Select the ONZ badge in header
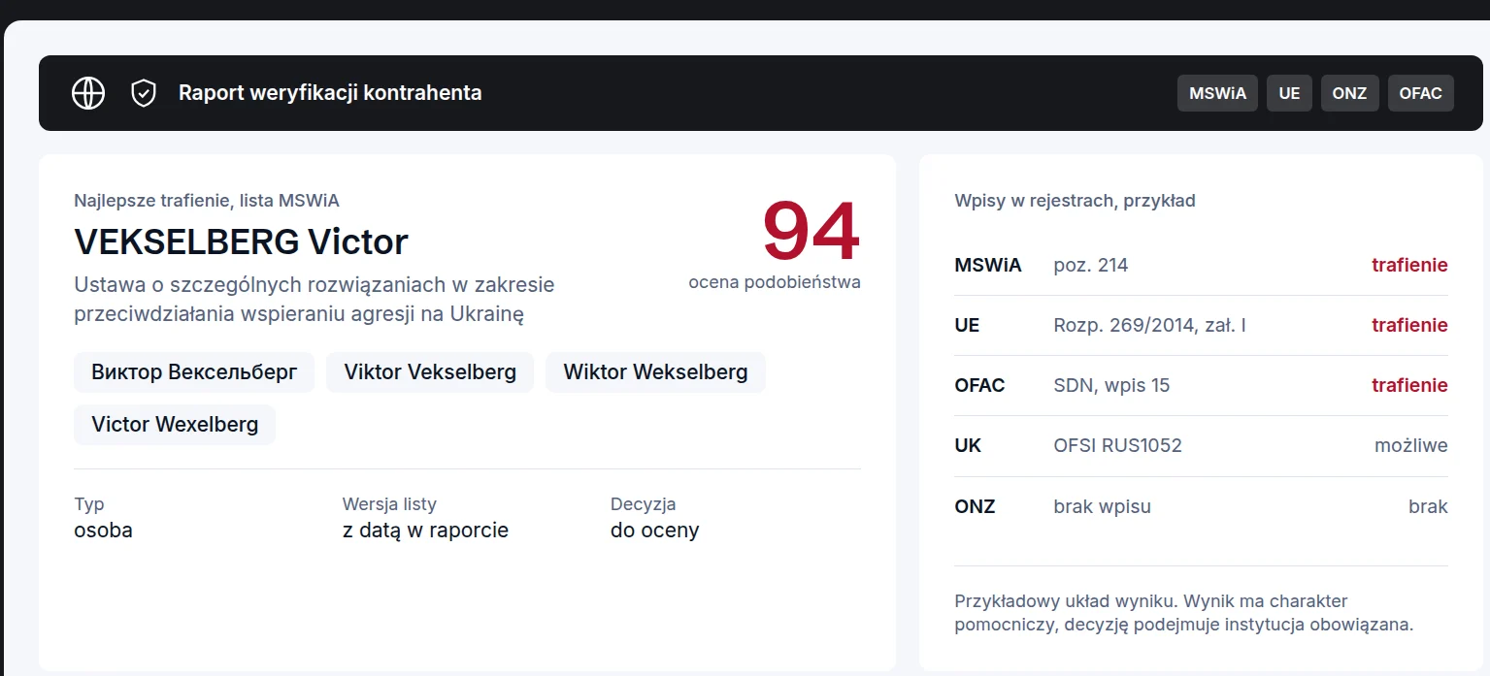This screenshot has width=1490, height=676. [x=1349, y=93]
